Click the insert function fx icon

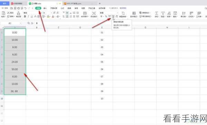(x=32, y=23)
